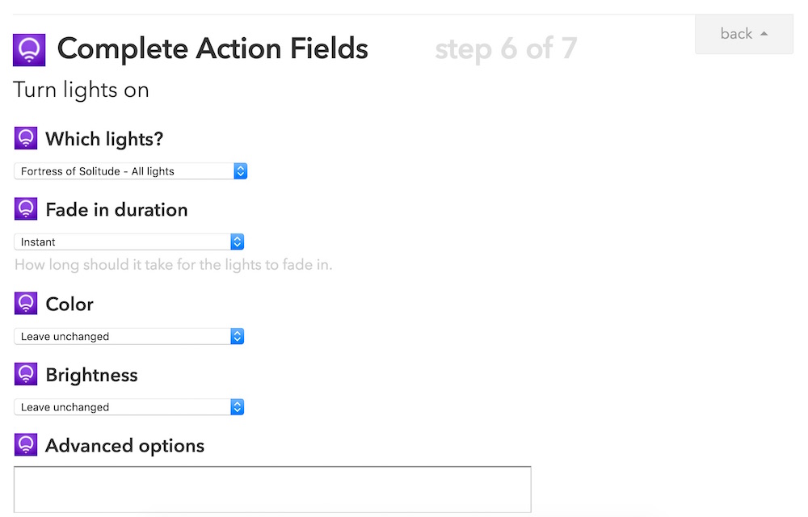Screen dimensions: 808x517
Task: Open the Fortress of Solitude lights dropdown
Action: click(x=130, y=171)
